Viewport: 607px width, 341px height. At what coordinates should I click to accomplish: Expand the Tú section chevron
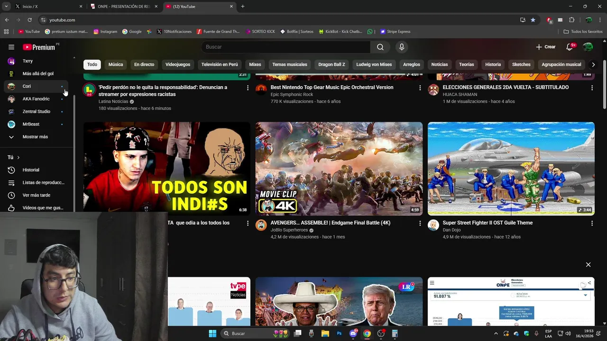18,157
